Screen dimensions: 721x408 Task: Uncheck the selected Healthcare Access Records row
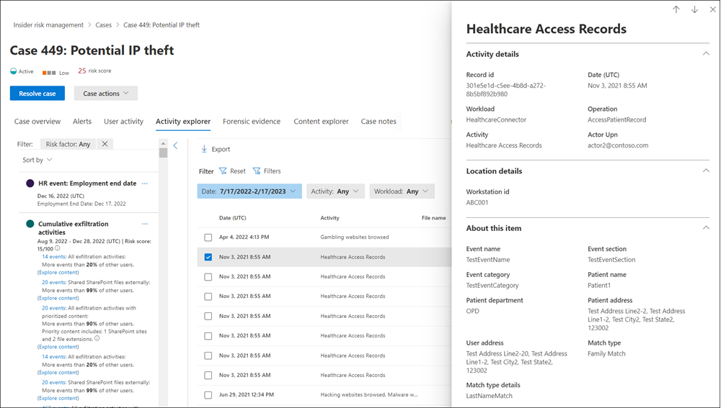(208, 257)
